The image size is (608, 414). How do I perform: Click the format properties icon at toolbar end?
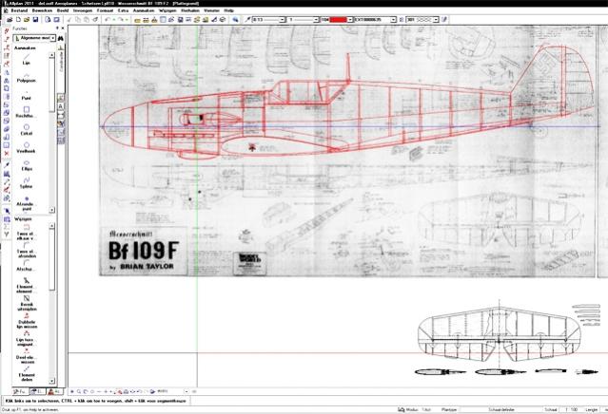pos(444,19)
